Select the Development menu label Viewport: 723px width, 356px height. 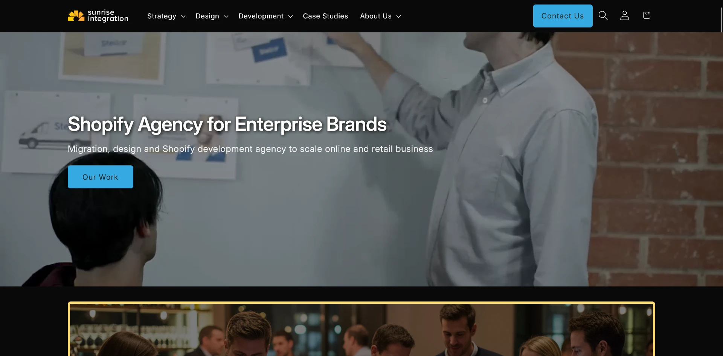[x=261, y=16]
